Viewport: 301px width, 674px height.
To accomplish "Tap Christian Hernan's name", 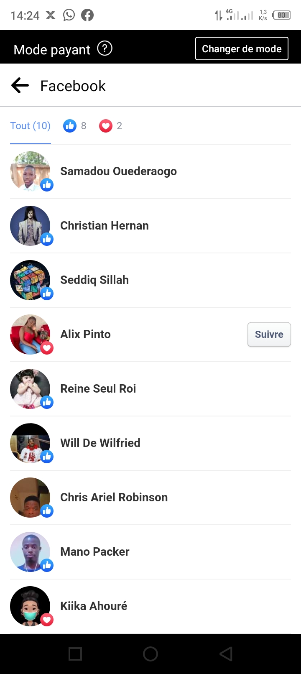I will pos(105,226).
